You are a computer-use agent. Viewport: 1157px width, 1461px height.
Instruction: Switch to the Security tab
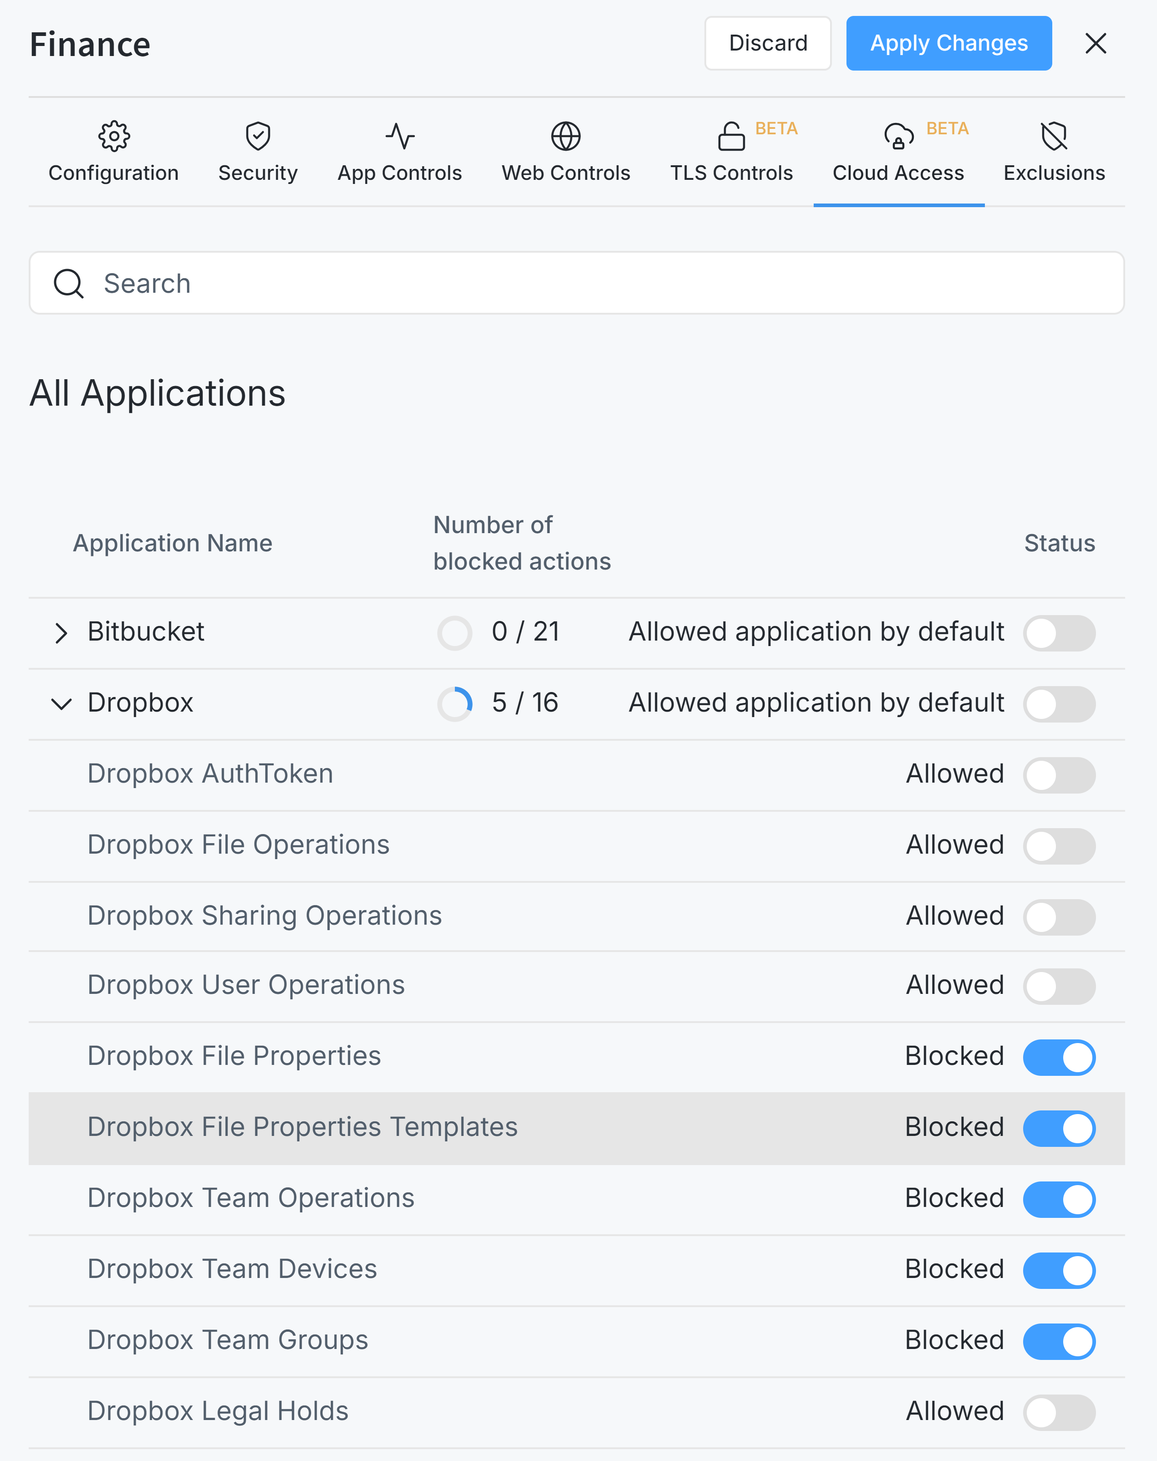(x=258, y=153)
